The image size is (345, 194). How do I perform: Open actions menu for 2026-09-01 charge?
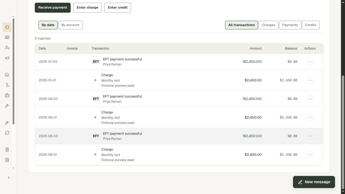(310, 117)
